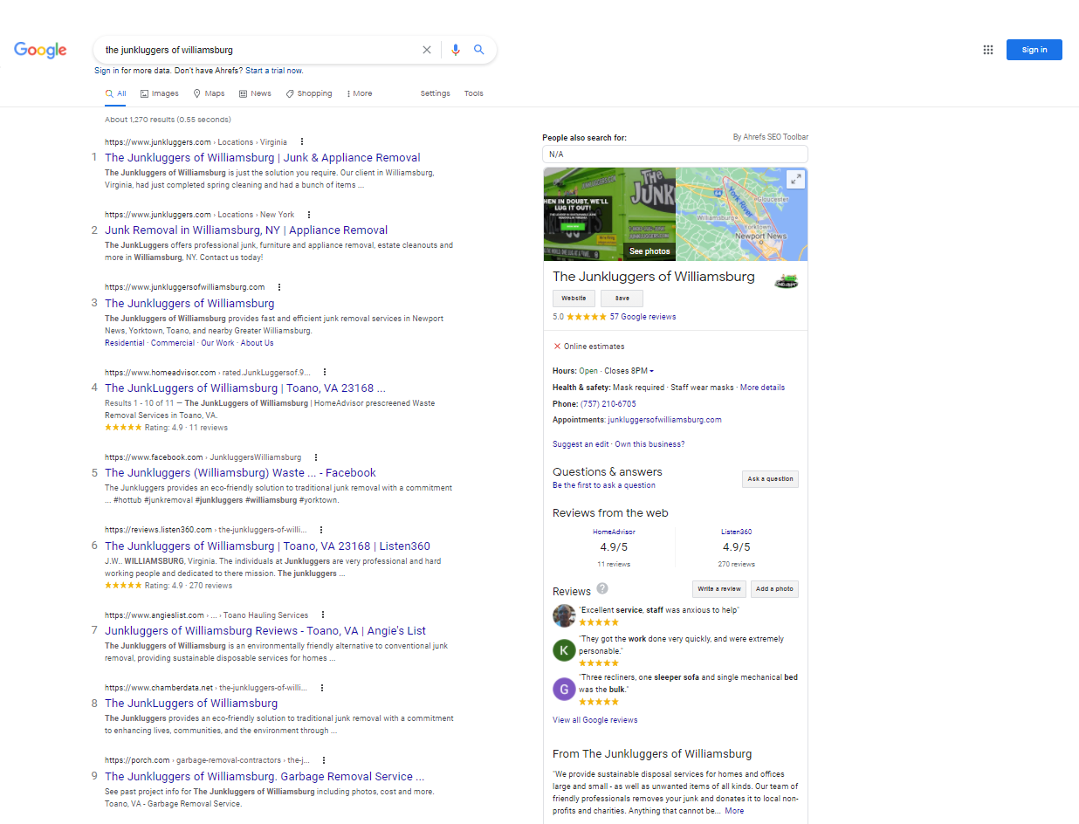This screenshot has width=1079, height=824.
Task: Open options menu for porch.com result
Action: pos(324,760)
